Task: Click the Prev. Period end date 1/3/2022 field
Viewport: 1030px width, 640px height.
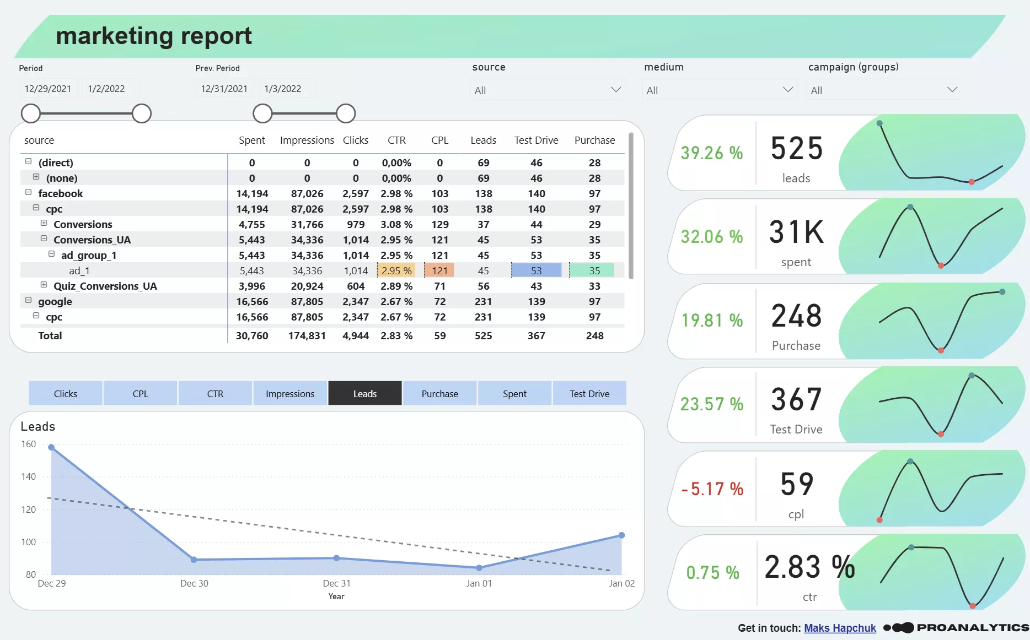Action: (x=287, y=89)
